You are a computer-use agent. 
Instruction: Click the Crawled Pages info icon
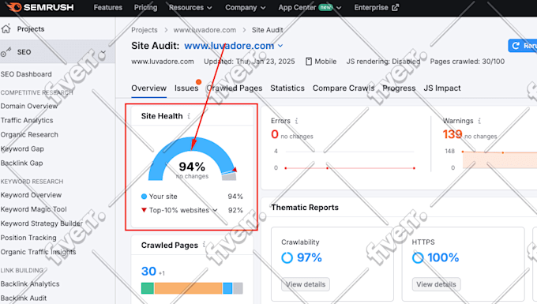204,245
